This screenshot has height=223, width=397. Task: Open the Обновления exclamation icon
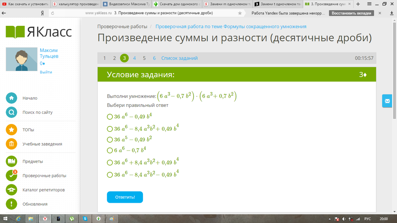(x=12, y=204)
